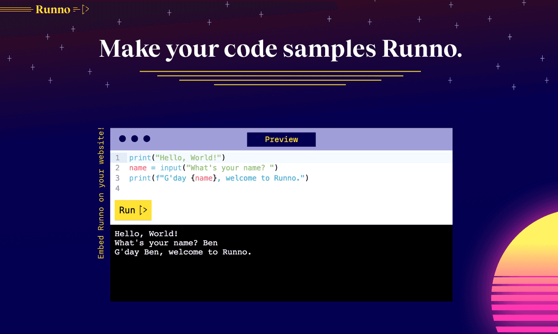Viewport: 558px width, 334px height.
Task: Click empty code line 4 in editor
Action: [x=281, y=188]
